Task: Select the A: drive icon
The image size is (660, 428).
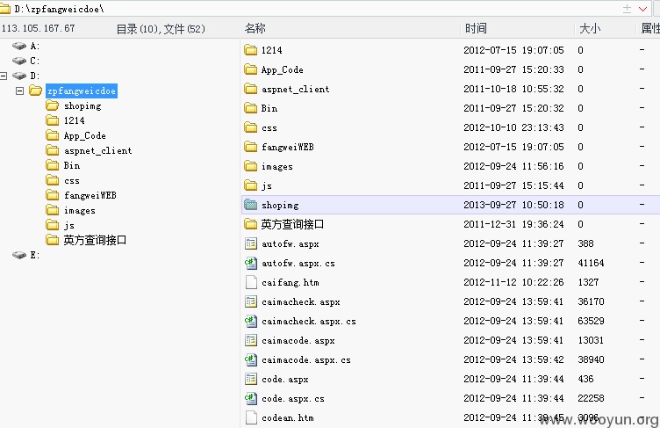Action: (19, 46)
